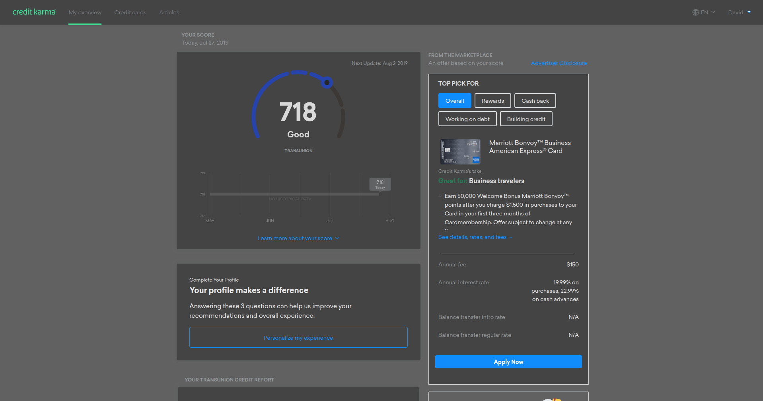Click the globe language icon

[695, 12]
